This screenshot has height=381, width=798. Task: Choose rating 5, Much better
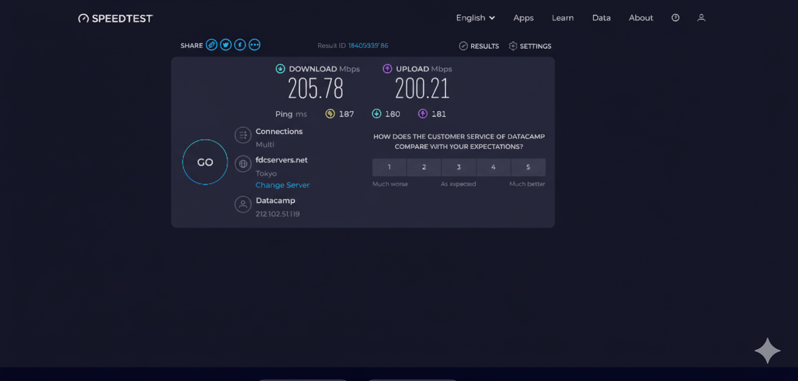point(529,167)
